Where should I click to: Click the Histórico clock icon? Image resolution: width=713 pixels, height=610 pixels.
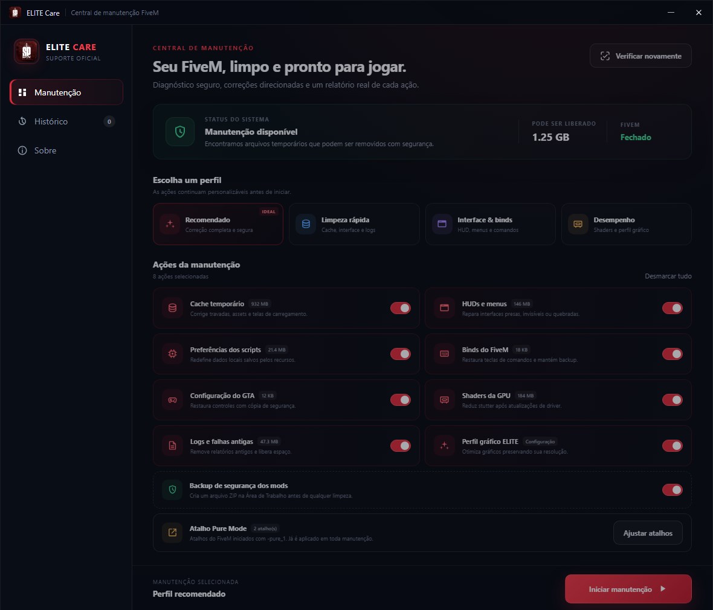point(22,121)
